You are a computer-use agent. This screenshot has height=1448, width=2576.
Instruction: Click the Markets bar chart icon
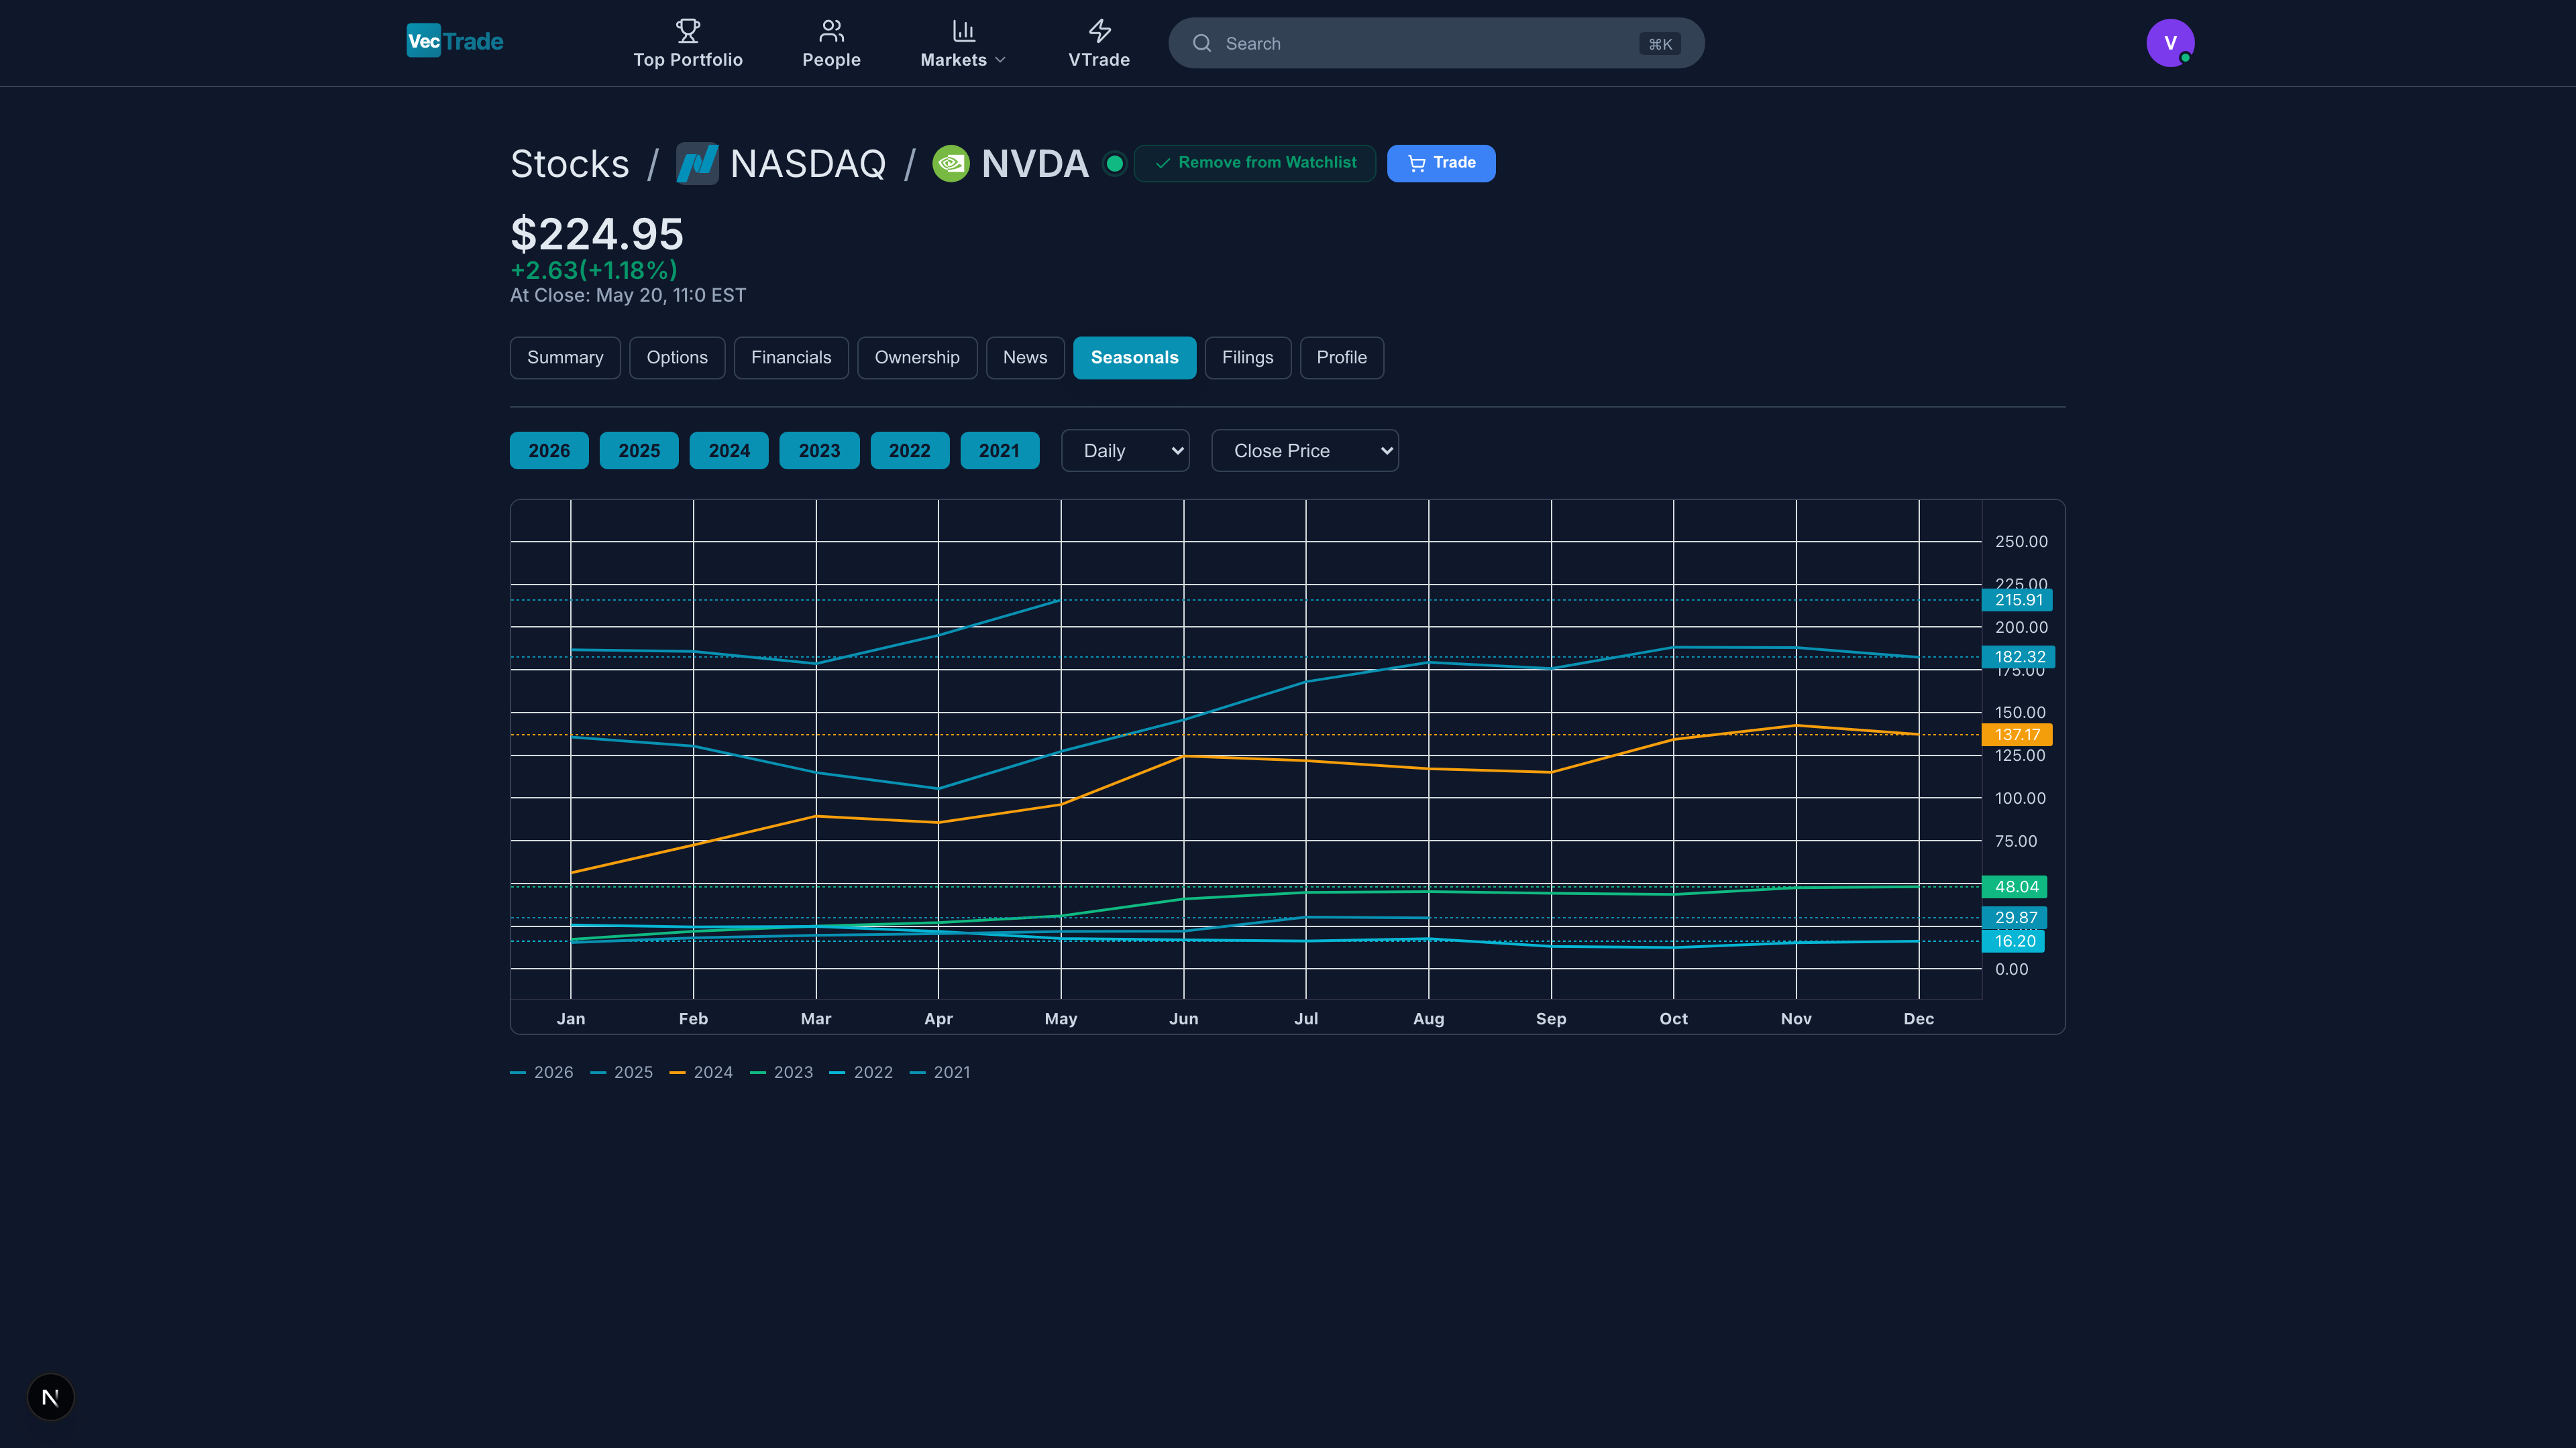pyautogui.click(x=963, y=31)
